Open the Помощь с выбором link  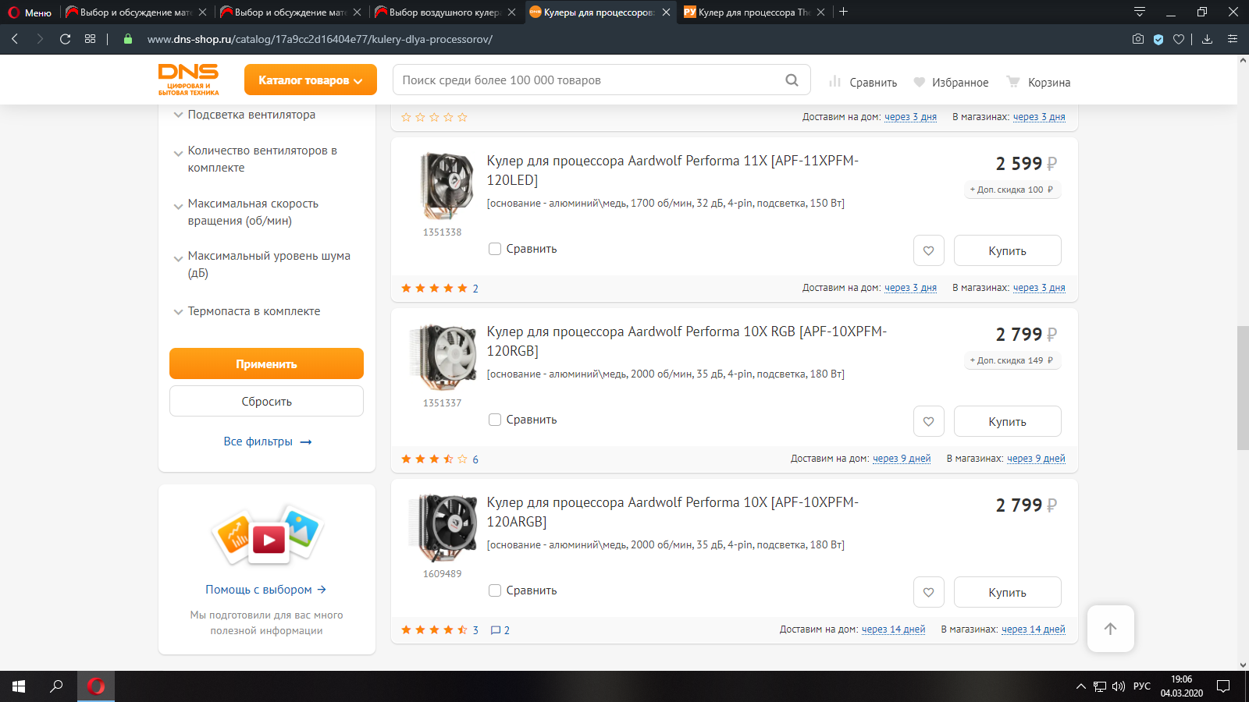click(x=266, y=590)
